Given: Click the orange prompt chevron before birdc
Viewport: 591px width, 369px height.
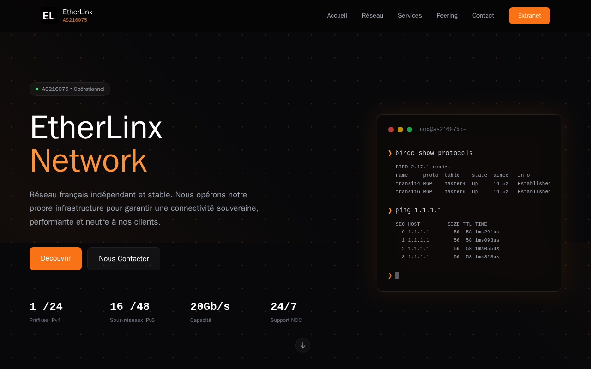Looking at the screenshot, I should [390, 153].
